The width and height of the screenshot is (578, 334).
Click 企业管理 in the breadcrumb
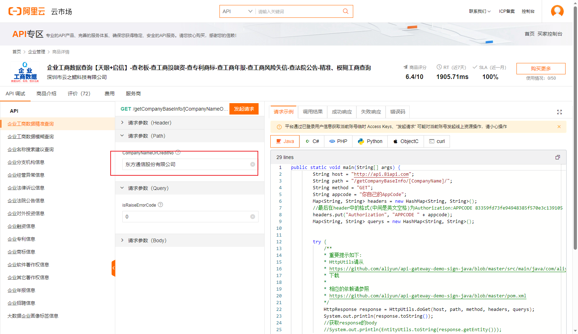[x=37, y=52]
